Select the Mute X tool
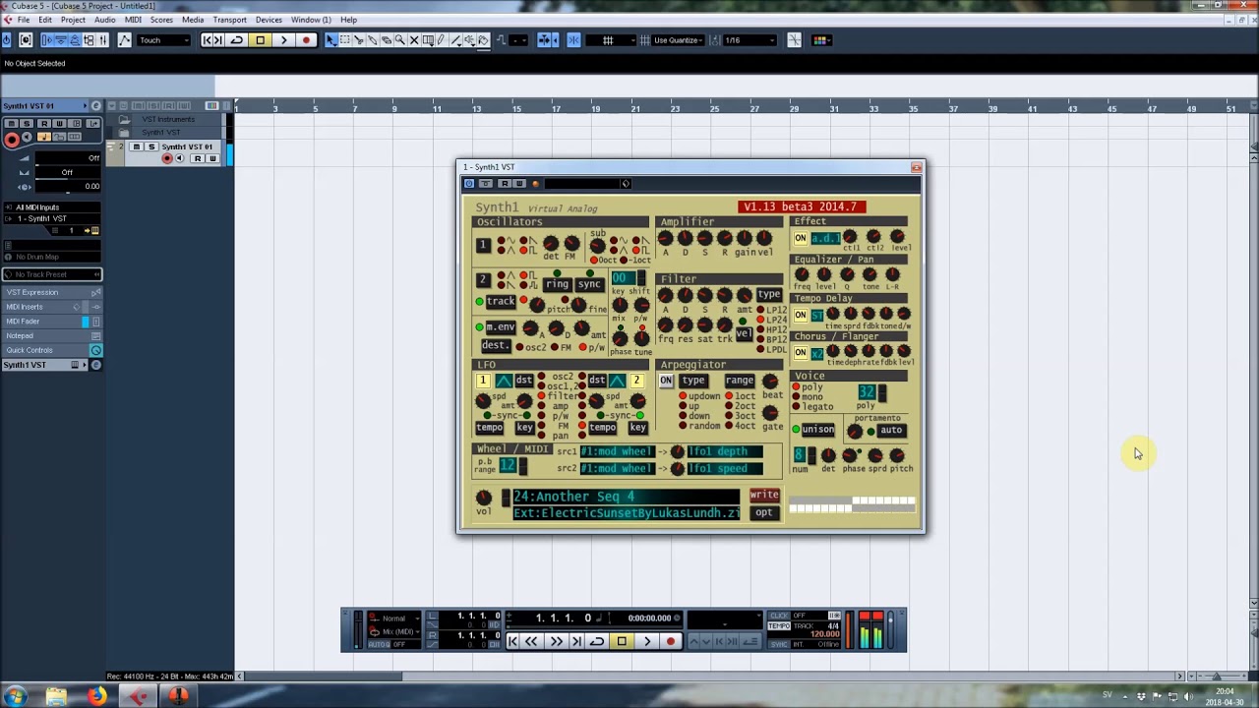Viewport: 1259px width, 708px height. [x=413, y=40]
